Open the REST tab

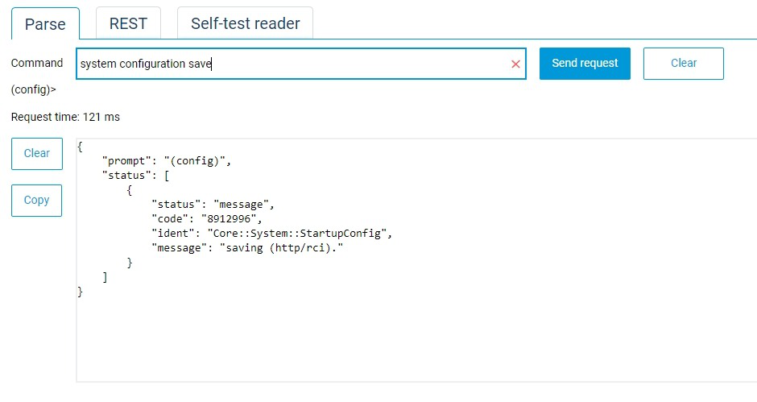pos(128,23)
